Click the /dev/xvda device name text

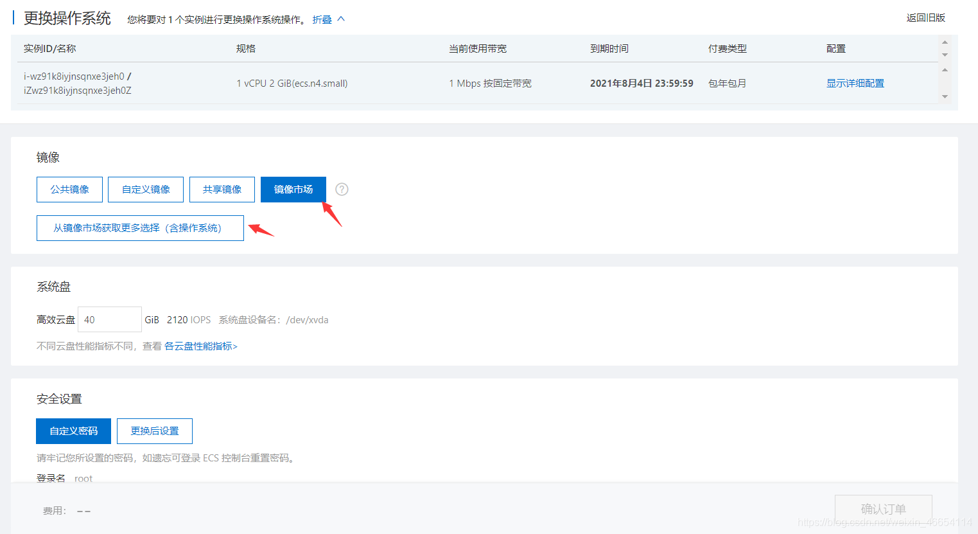tap(307, 320)
